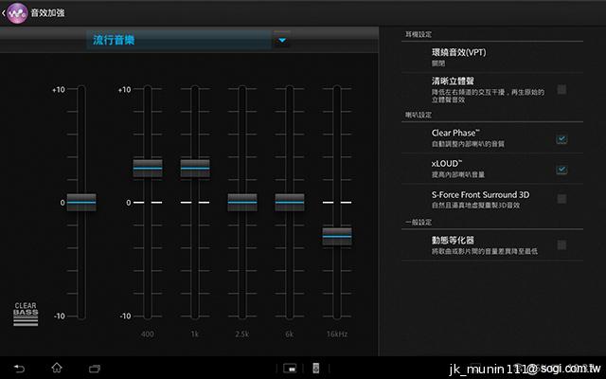Tap the Walkman app icon
This screenshot has width=606, height=379.
17,13
